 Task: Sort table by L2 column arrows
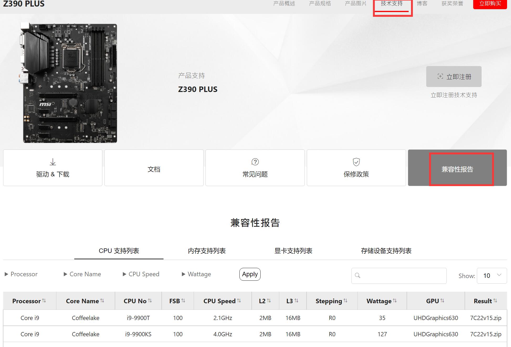[x=269, y=301]
